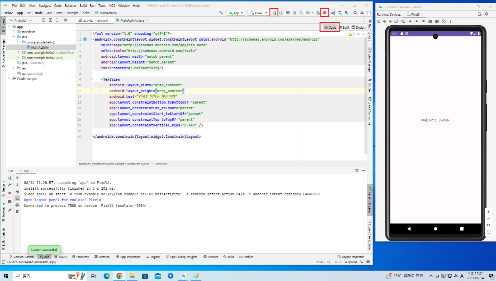Click the emulator toolbar Back triangle icon
The image size is (496, 281).
pyautogui.click(x=410, y=21)
